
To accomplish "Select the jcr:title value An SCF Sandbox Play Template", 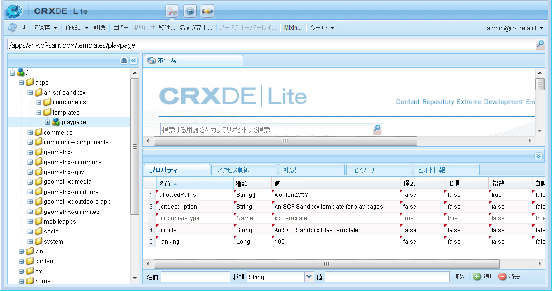I will 316,230.
